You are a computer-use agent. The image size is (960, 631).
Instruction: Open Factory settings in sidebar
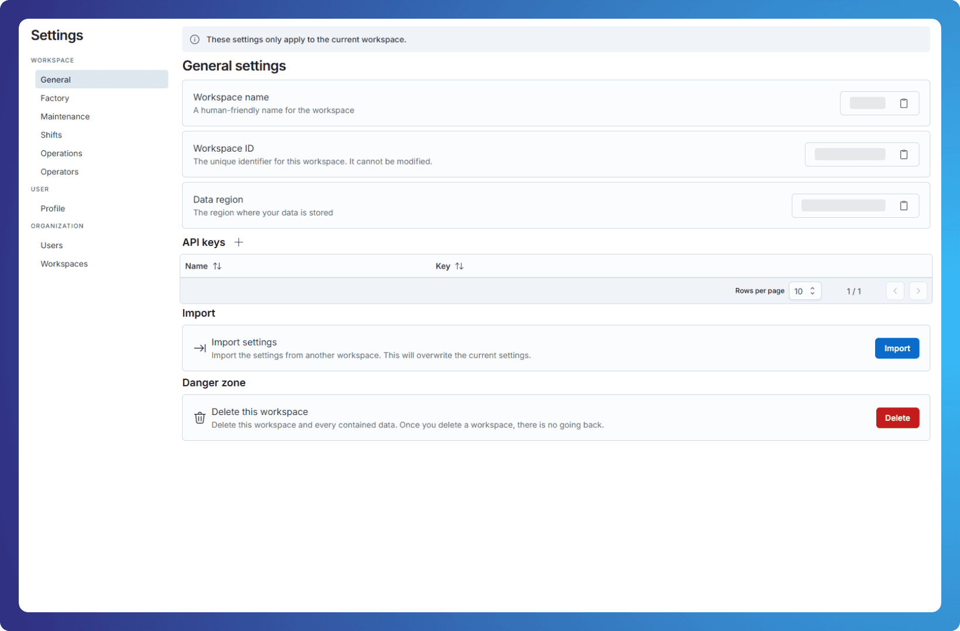[55, 98]
